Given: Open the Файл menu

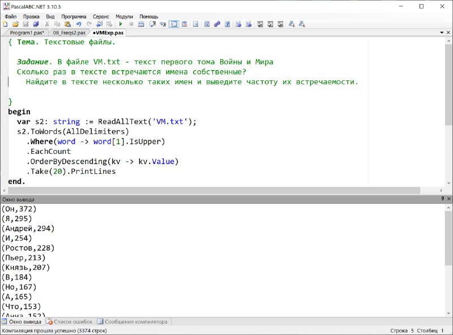Looking at the screenshot, I should tap(10, 16).
